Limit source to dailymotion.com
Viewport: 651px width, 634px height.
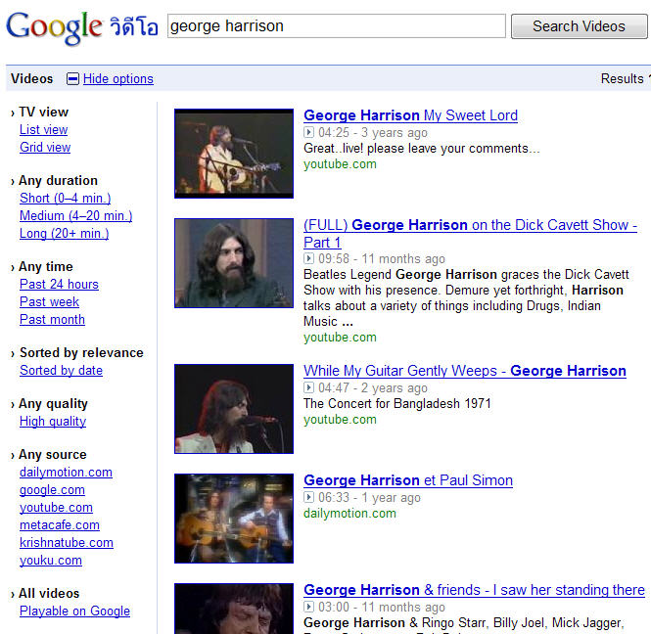[x=66, y=473]
